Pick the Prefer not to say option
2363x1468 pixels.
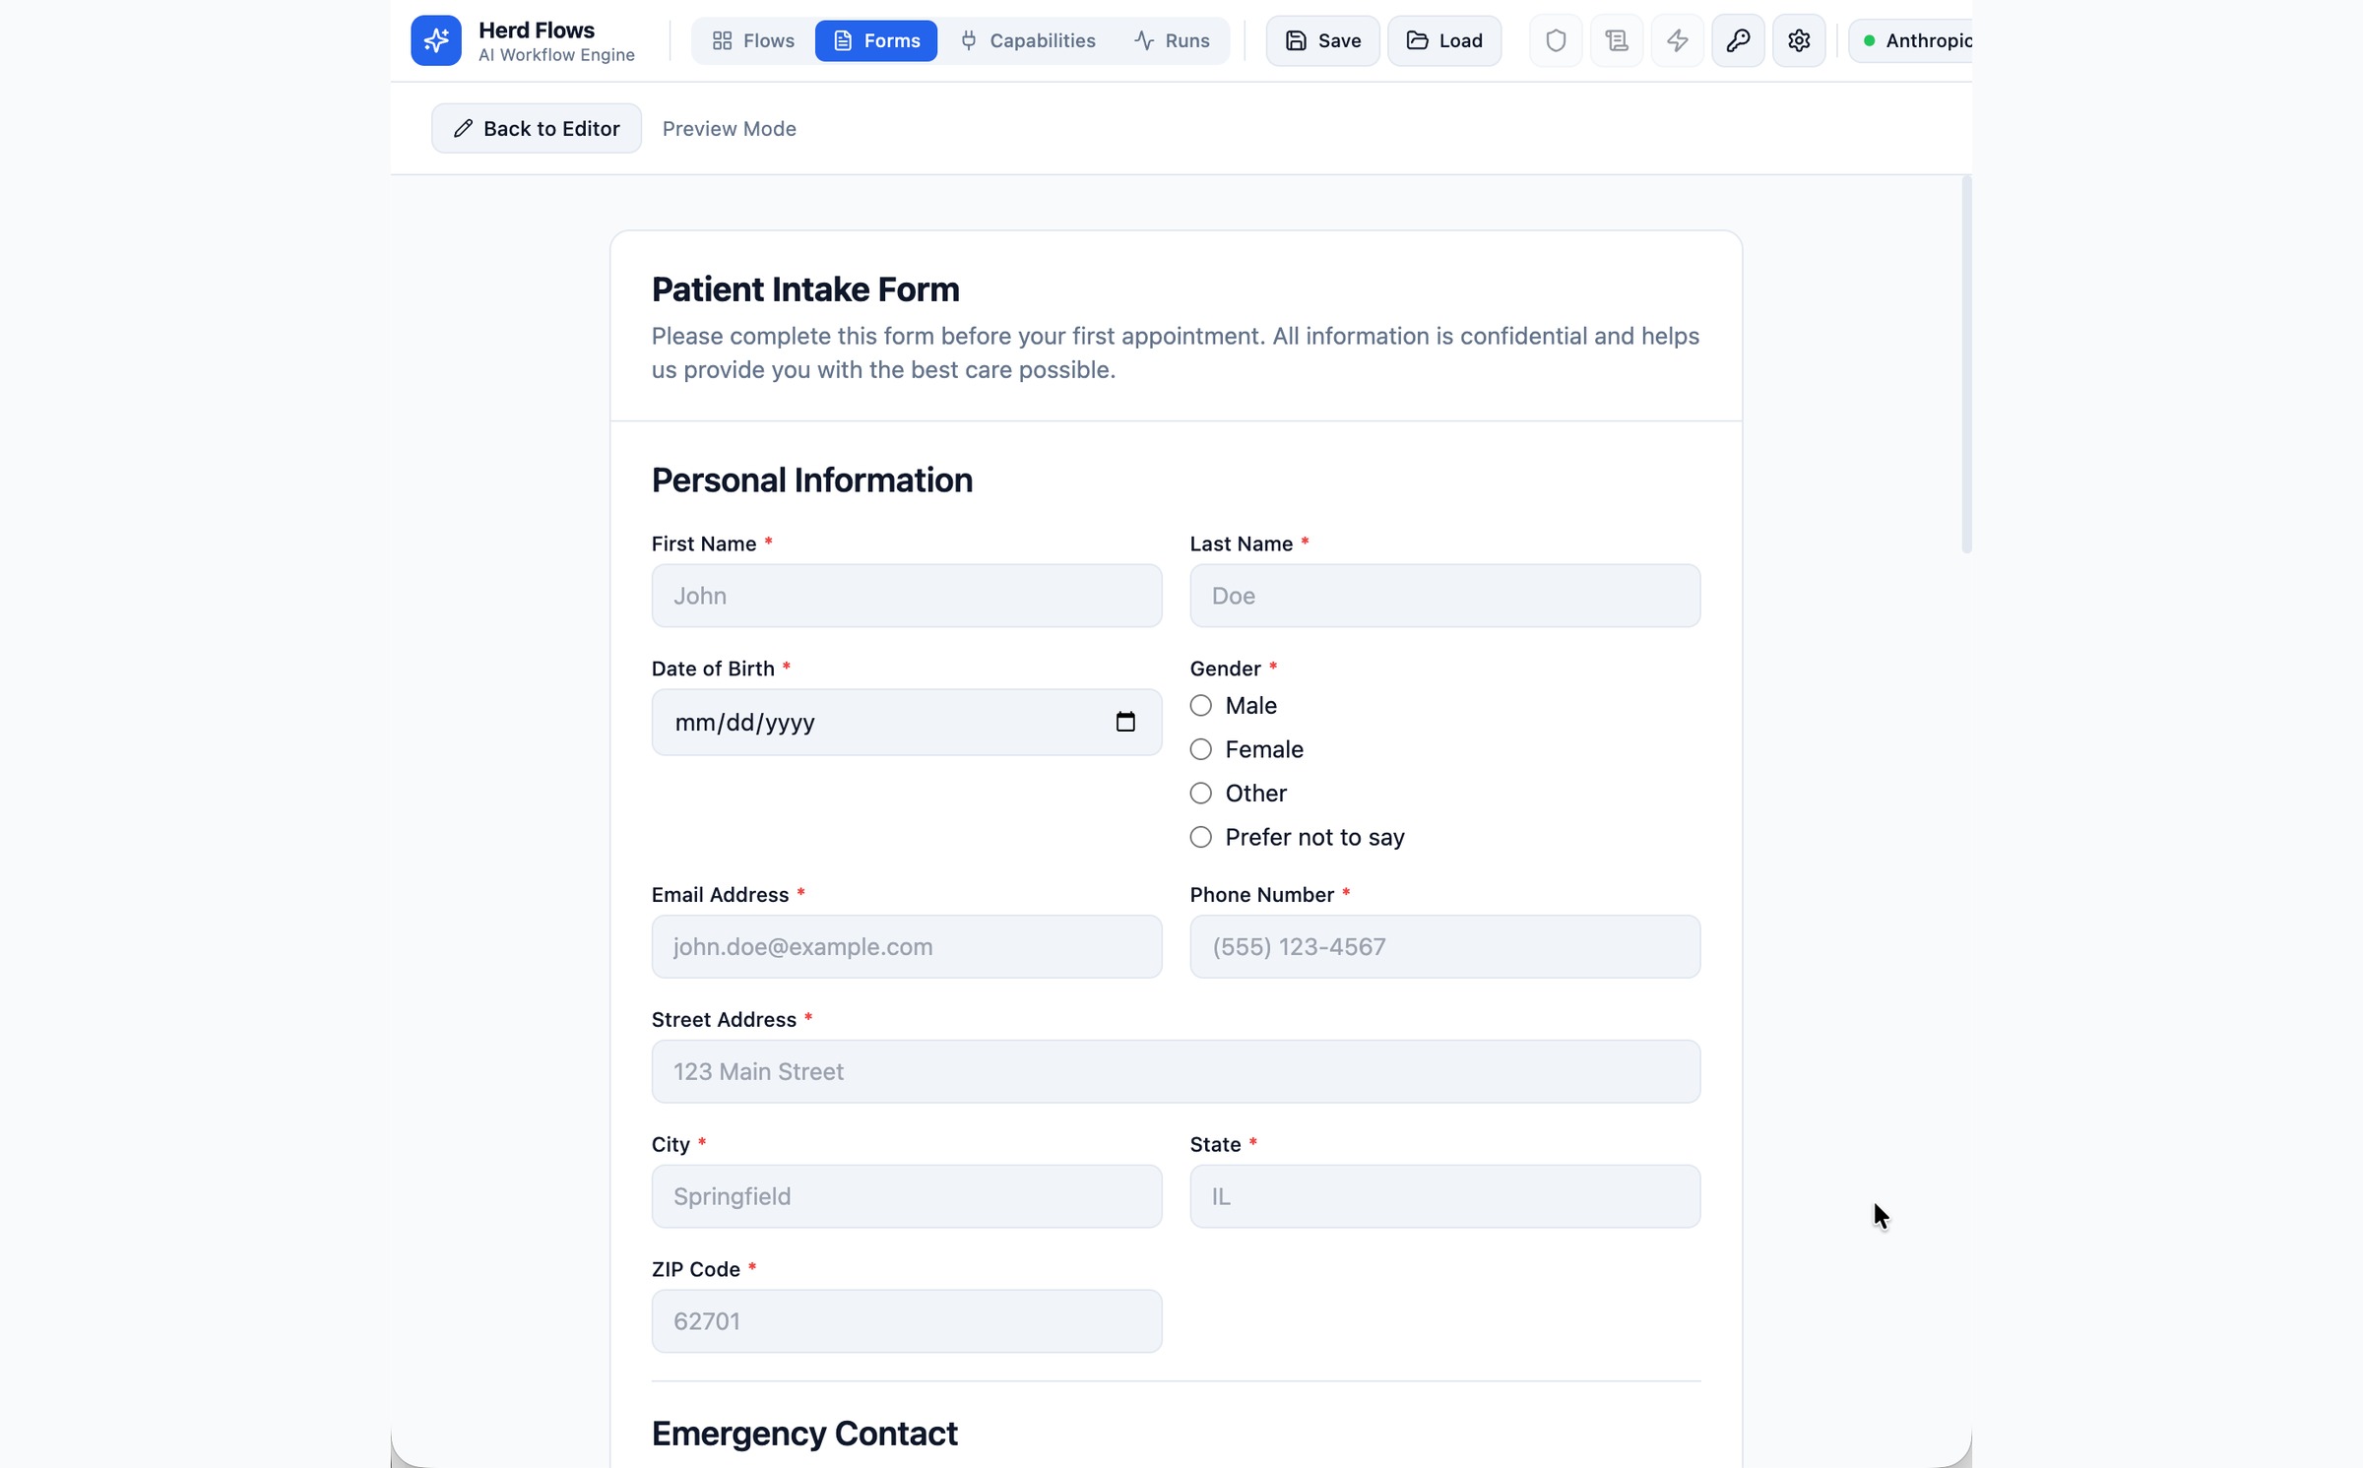(x=1200, y=837)
